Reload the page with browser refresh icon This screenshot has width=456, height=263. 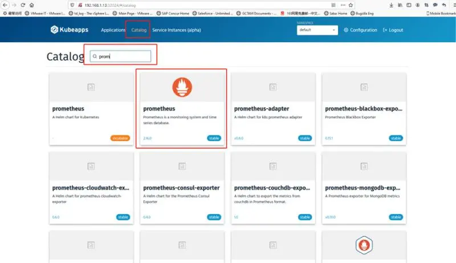[x=23, y=5]
